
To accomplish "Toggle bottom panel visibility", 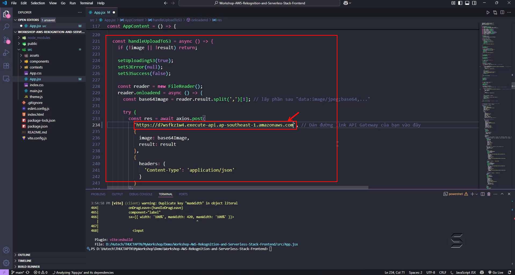I will [x=467, y=3].
